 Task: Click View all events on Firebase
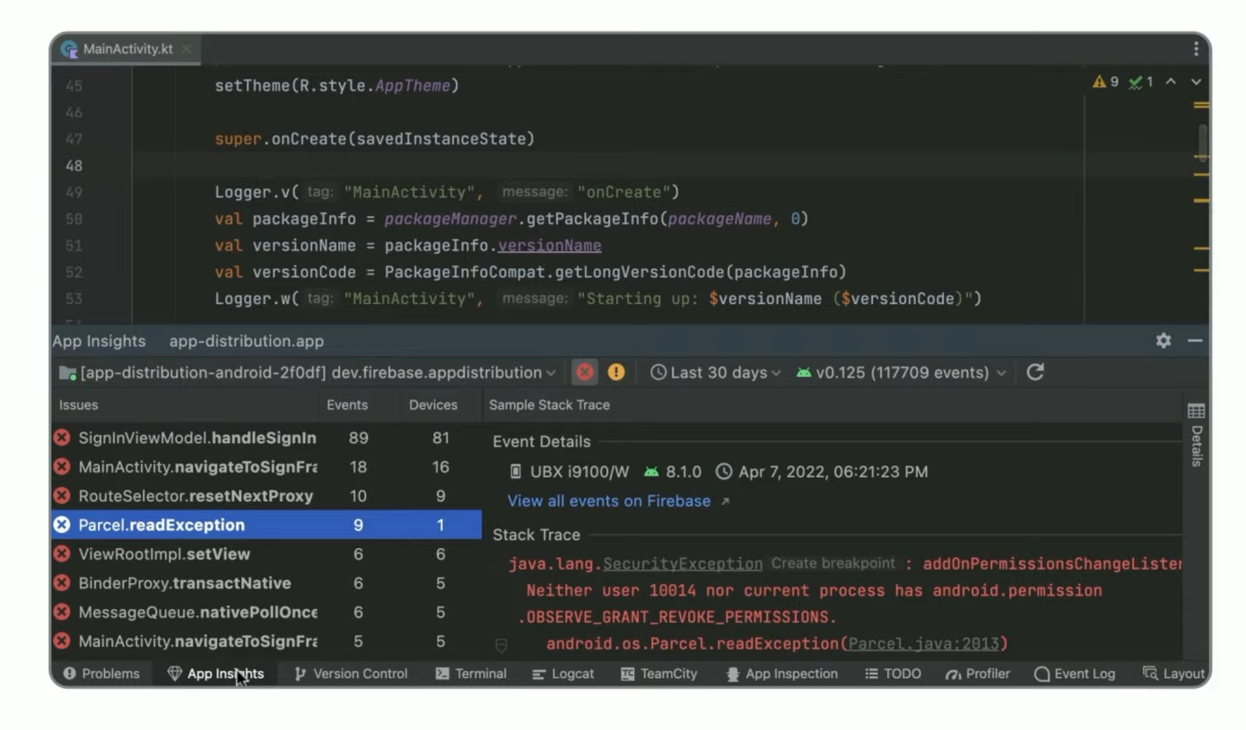click(609, 501)
